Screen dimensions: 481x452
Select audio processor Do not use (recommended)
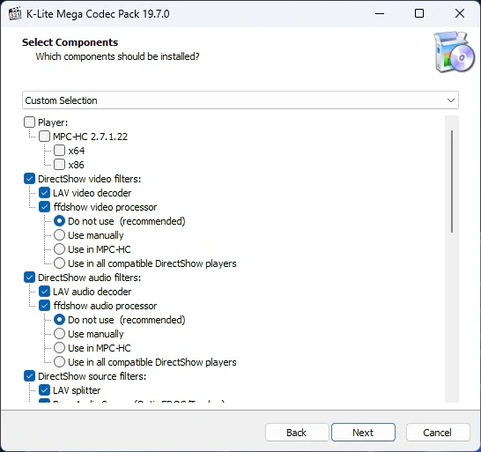click(60, 320)
